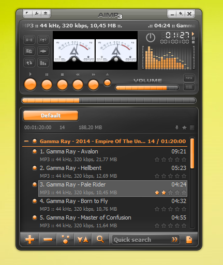Click the total size 188,20 MB
The image size is (223, 265).
point(91,128)
